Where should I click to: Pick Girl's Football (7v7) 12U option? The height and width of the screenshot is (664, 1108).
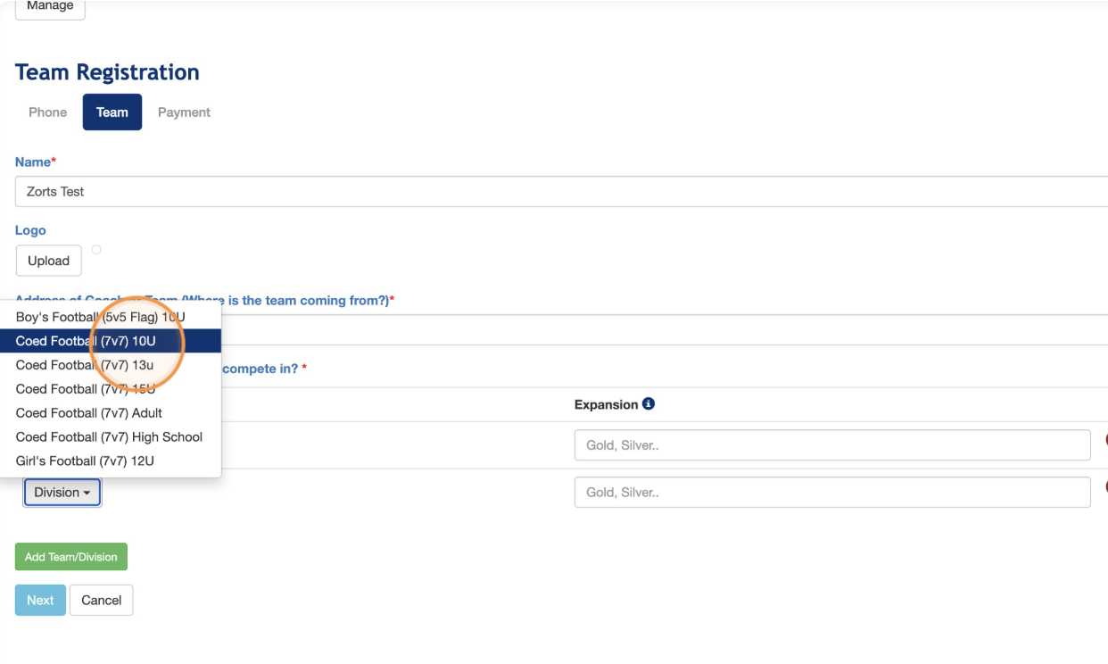pyautogui.click(x=85, y=461)
